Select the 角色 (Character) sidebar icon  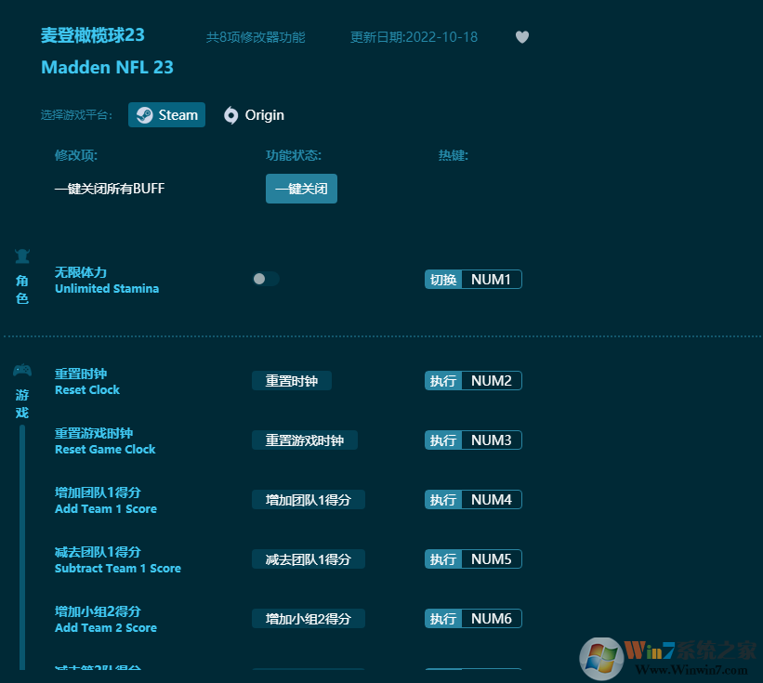(21, 256)
